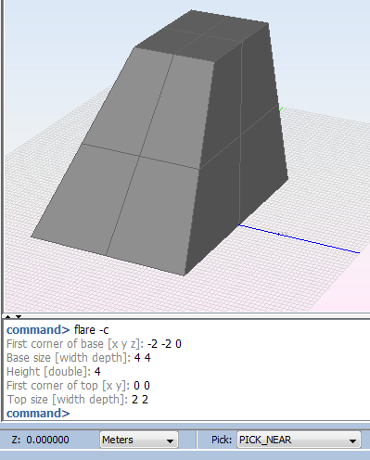
Task: Click the 'Top size' entry line
Action: pos(77,400)
